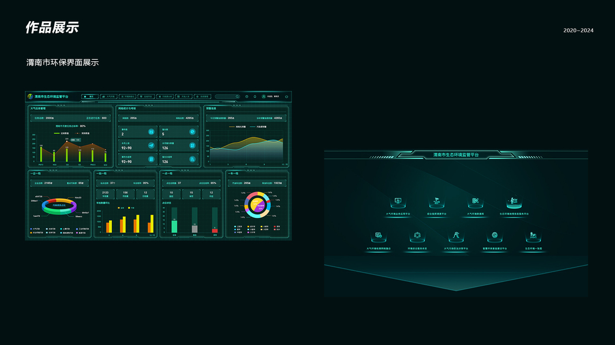Viewport: 615px width, 345px height.
Task: Click the magnifier icon in the search box
Action: (x=237, y=97)
